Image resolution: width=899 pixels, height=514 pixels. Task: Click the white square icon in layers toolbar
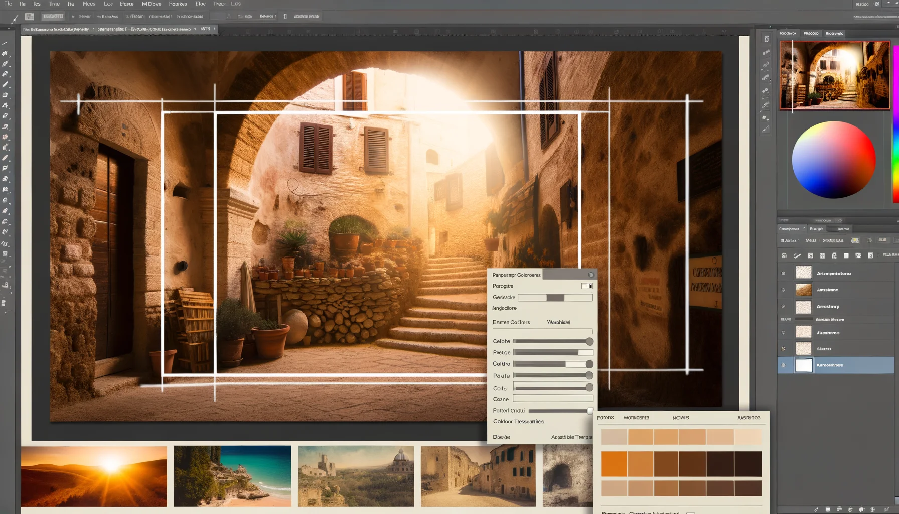click(x=846, y=255)
